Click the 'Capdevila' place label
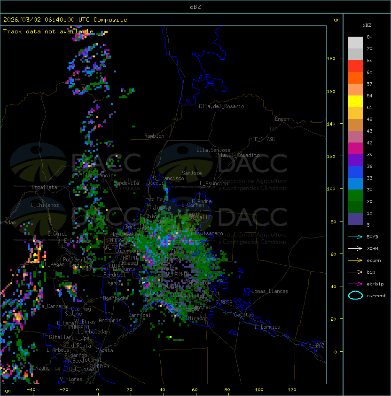The width and height of the screenshot is (391, 396). tap(126, 183)
